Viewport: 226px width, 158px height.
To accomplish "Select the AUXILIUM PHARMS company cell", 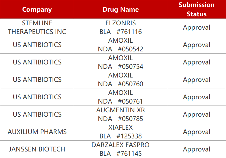I will click(x=37, y=132).
